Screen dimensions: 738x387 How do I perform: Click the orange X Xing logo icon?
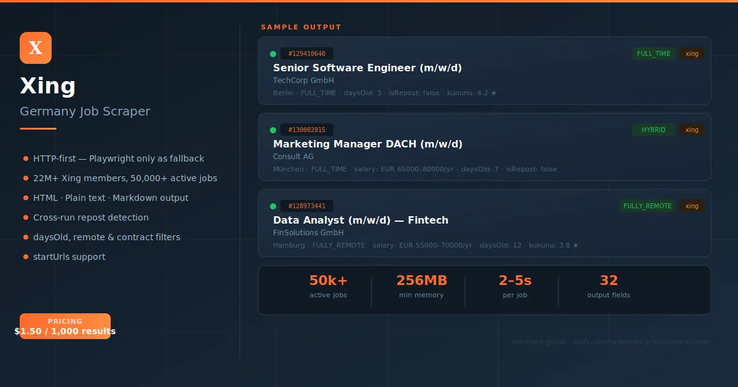pos(35,47)
